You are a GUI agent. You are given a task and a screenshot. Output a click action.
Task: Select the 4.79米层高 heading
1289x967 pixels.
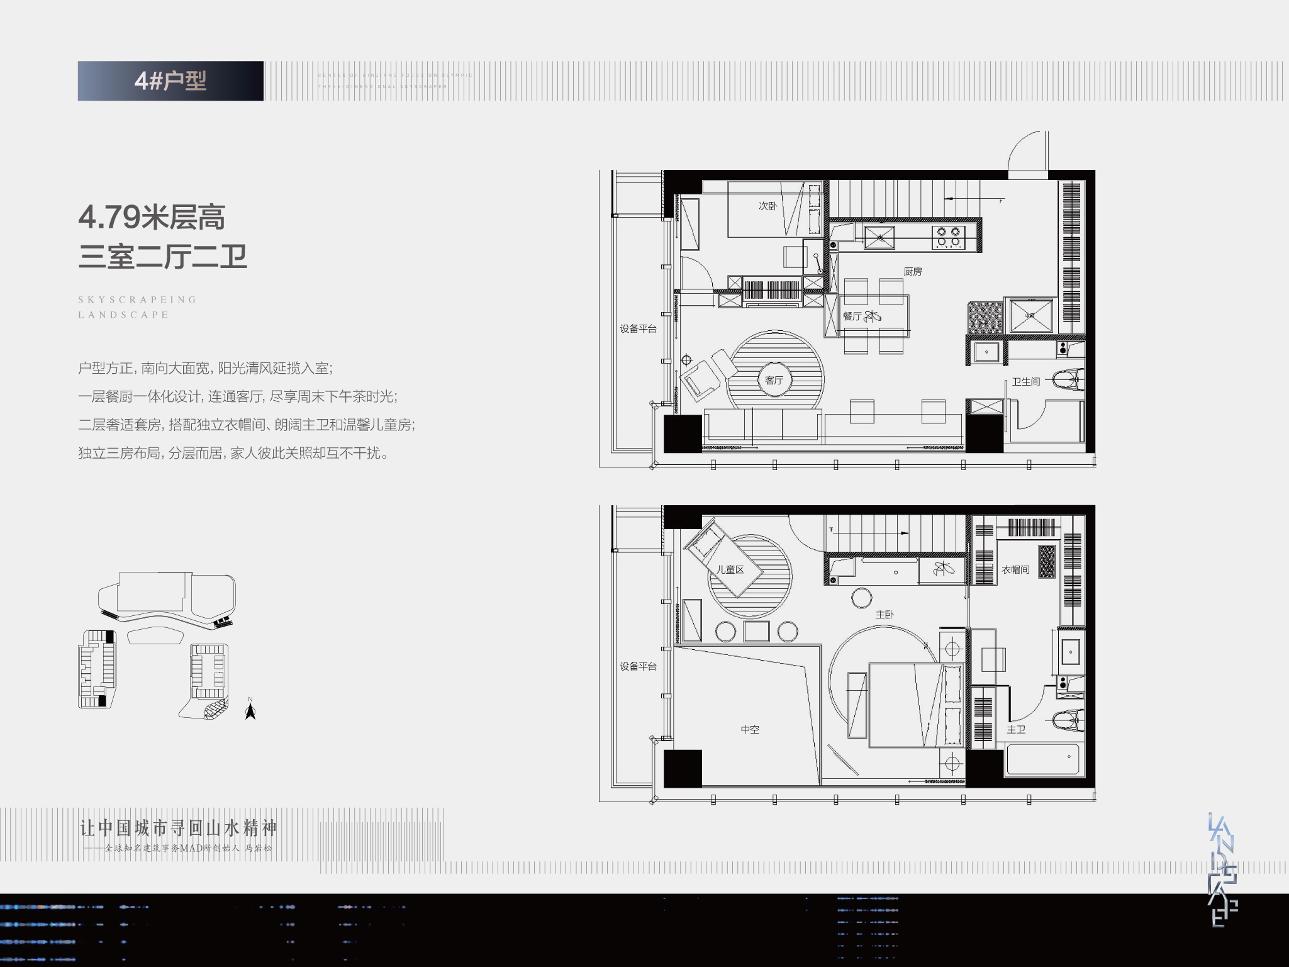[x=152, y=217]
